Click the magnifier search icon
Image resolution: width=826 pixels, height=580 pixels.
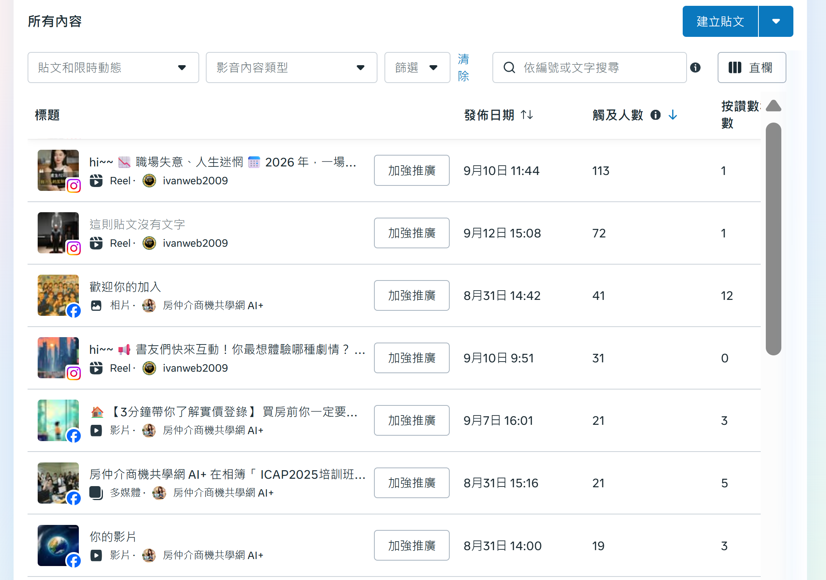click(509, 68)
